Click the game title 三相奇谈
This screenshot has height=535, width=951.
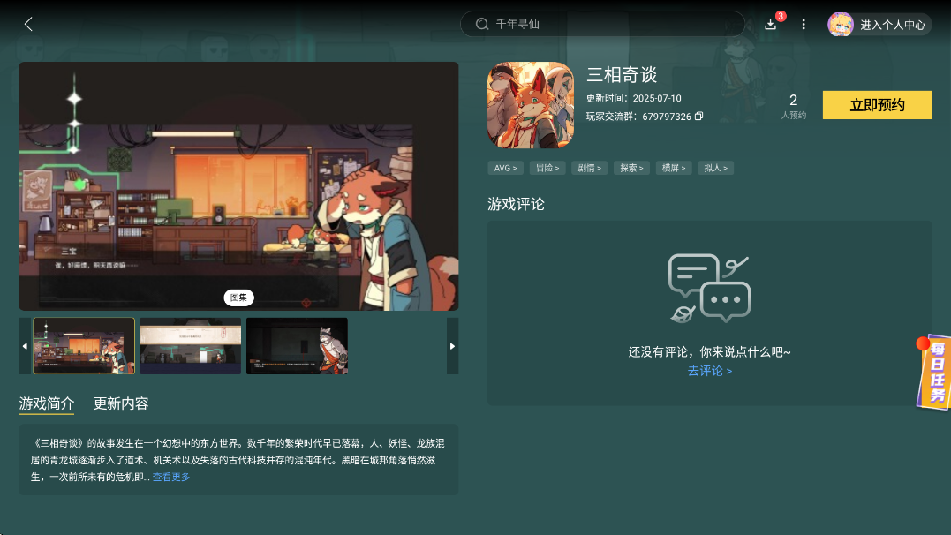[622, 75]
